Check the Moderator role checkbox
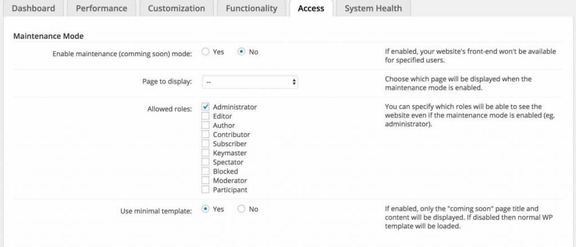Screen dimensions: 576x247 [206, 181]
